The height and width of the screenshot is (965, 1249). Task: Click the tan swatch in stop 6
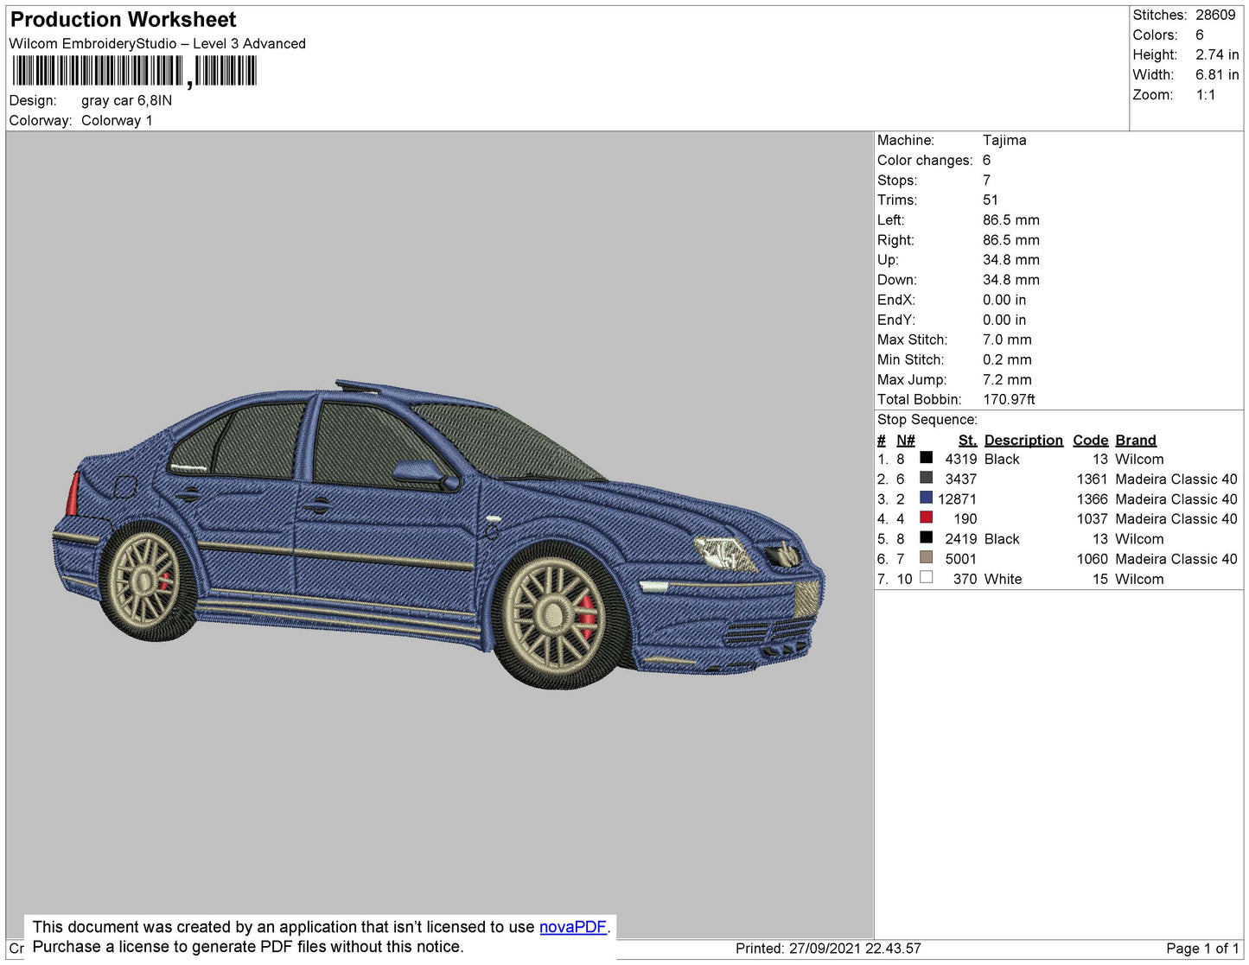(x=926, y=556)
